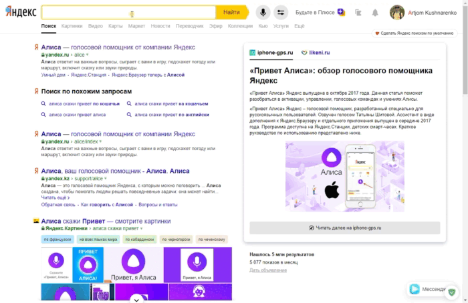
Task: Switch to the Услуги tab
Action: pos(281,26)
